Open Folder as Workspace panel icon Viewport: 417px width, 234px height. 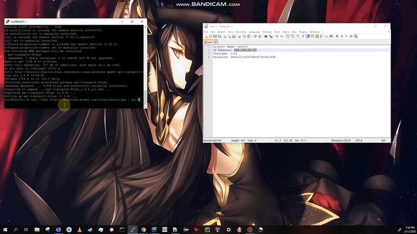(x=326, y=36)
